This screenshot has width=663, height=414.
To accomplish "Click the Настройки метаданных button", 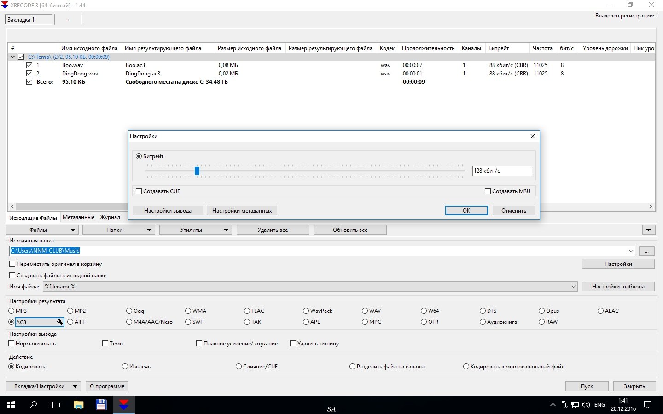I will coord(242,210).
